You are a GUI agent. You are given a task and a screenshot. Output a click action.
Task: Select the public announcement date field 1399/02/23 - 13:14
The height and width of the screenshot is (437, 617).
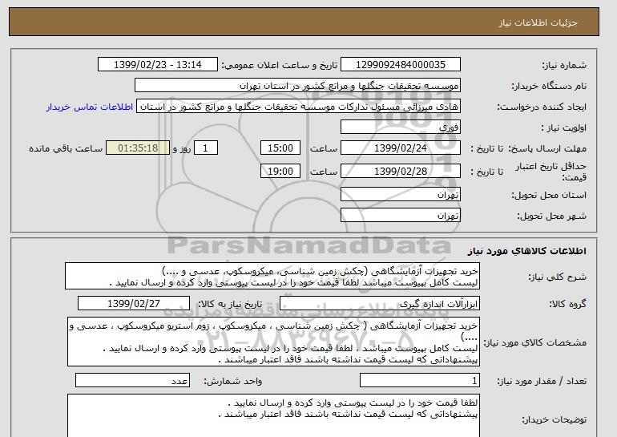click(158, 65)
